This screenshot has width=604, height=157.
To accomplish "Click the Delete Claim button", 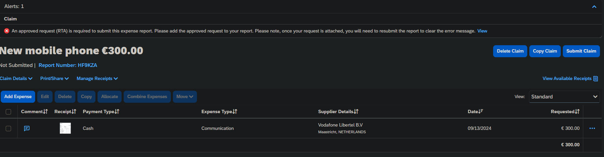I will point(510,51).
